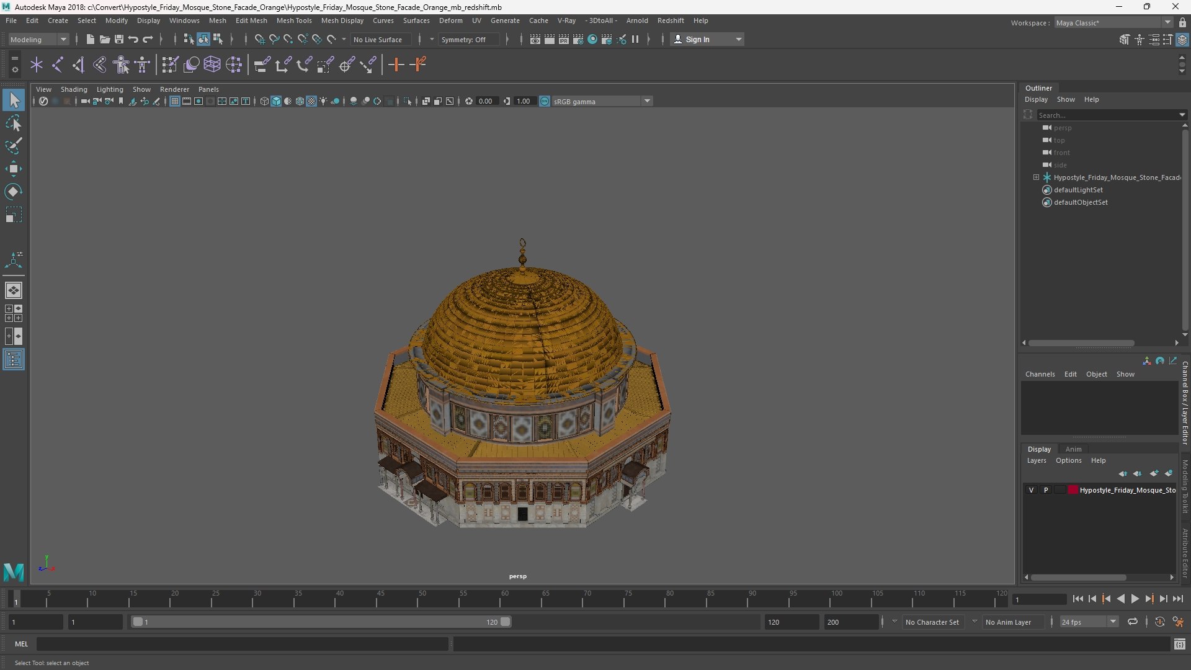Switch to four-view pane layout
This screenshot has height=670, width=1191.
tap(14, 313)
